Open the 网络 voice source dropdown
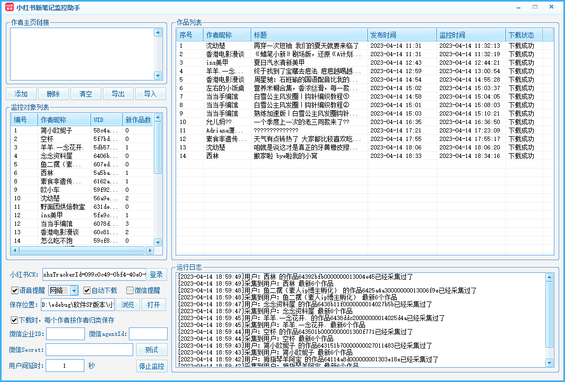The width and height of the screenshot is (565, 382). point(74,290)
